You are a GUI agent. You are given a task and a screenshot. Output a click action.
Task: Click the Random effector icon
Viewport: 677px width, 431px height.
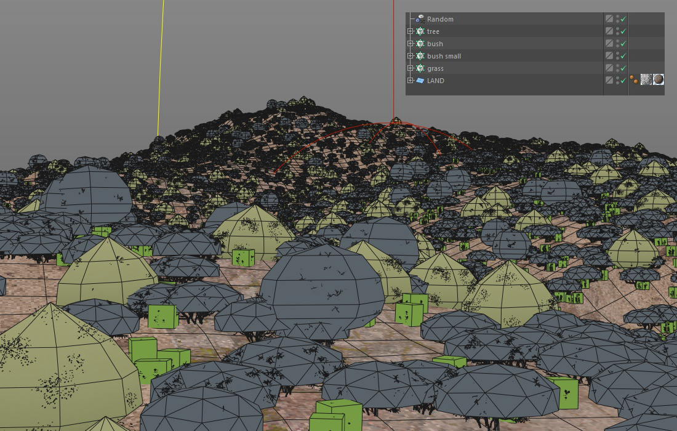pos(420,19)
